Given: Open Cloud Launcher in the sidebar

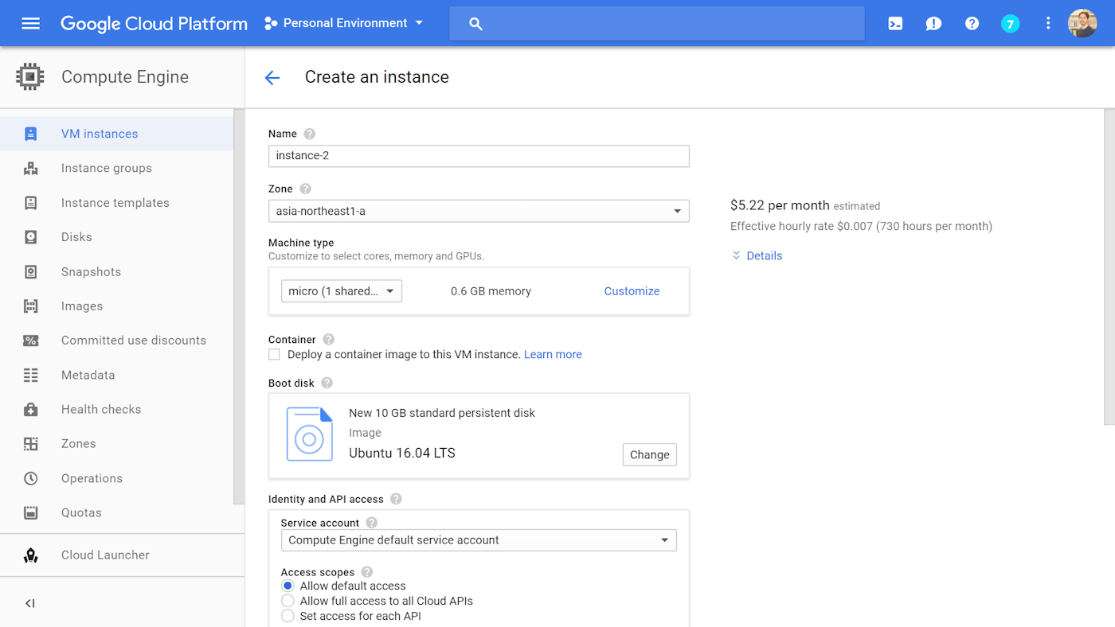Looking at the screenshot, I should tap(105, 555).
